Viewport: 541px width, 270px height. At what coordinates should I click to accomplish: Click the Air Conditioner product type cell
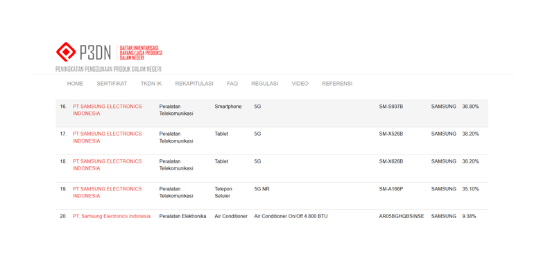pos(231,216)
